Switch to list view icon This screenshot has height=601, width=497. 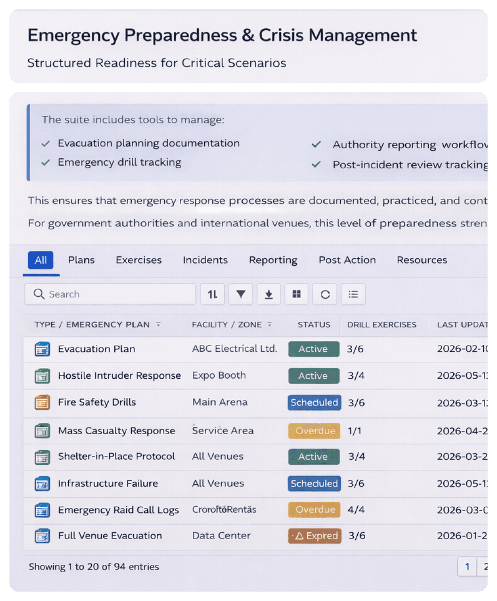353,294
